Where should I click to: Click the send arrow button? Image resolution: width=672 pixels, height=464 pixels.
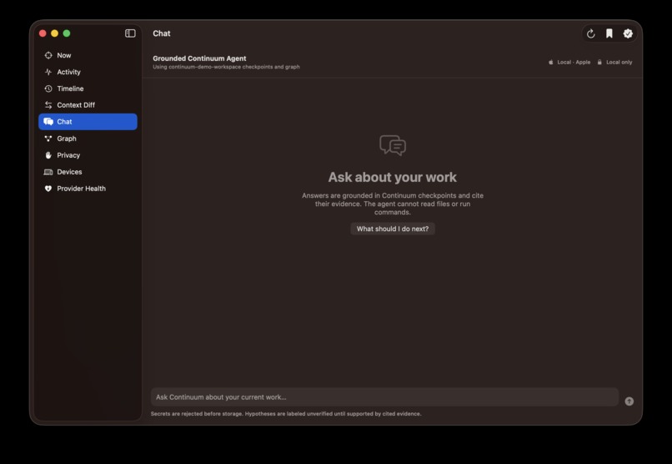coord(629,401)
